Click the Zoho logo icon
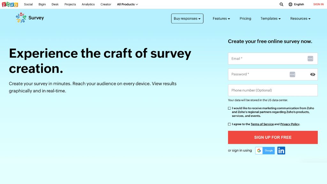The height and width of the screenshot is (184, 327). 10,4
